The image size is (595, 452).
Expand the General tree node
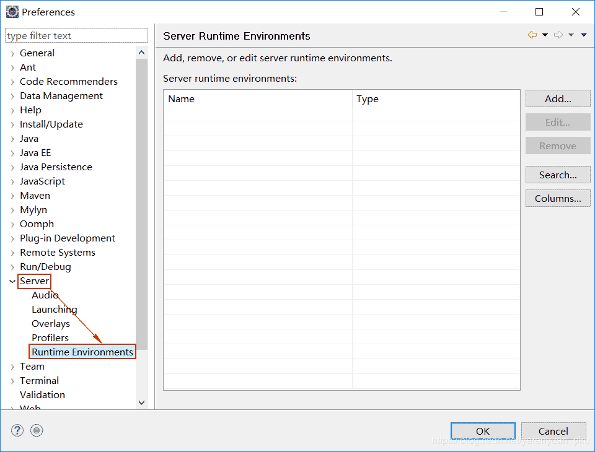tap(12, 53)
